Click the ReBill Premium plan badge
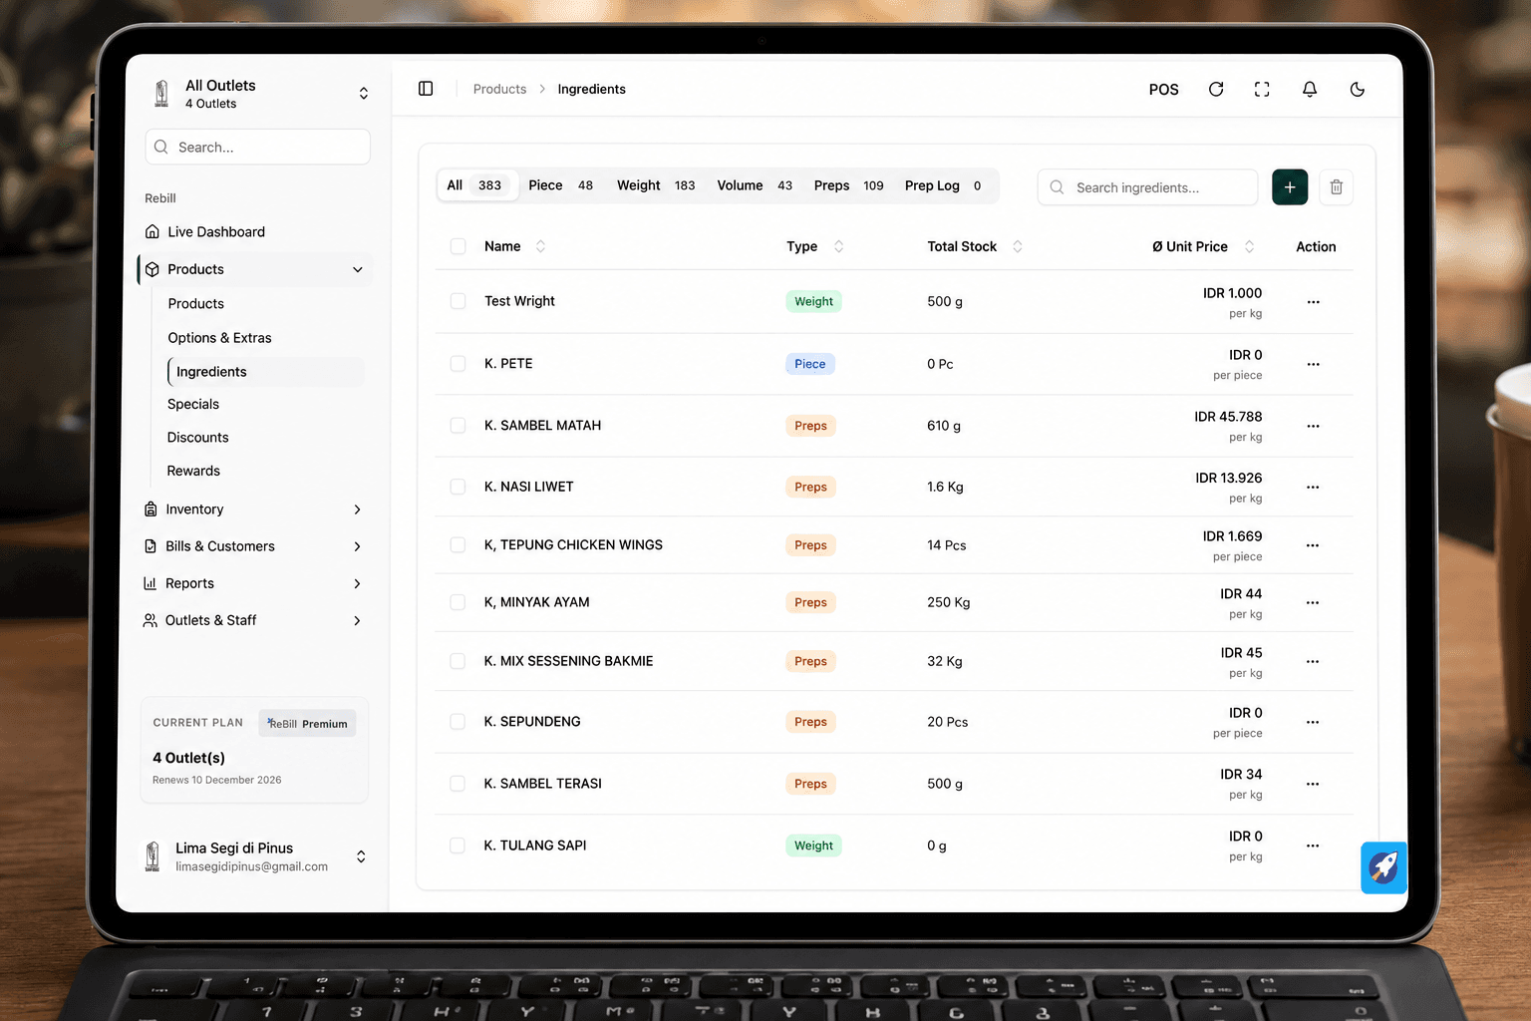The width and height of the screenshot is (1531, 1021). tap(307, 723)
